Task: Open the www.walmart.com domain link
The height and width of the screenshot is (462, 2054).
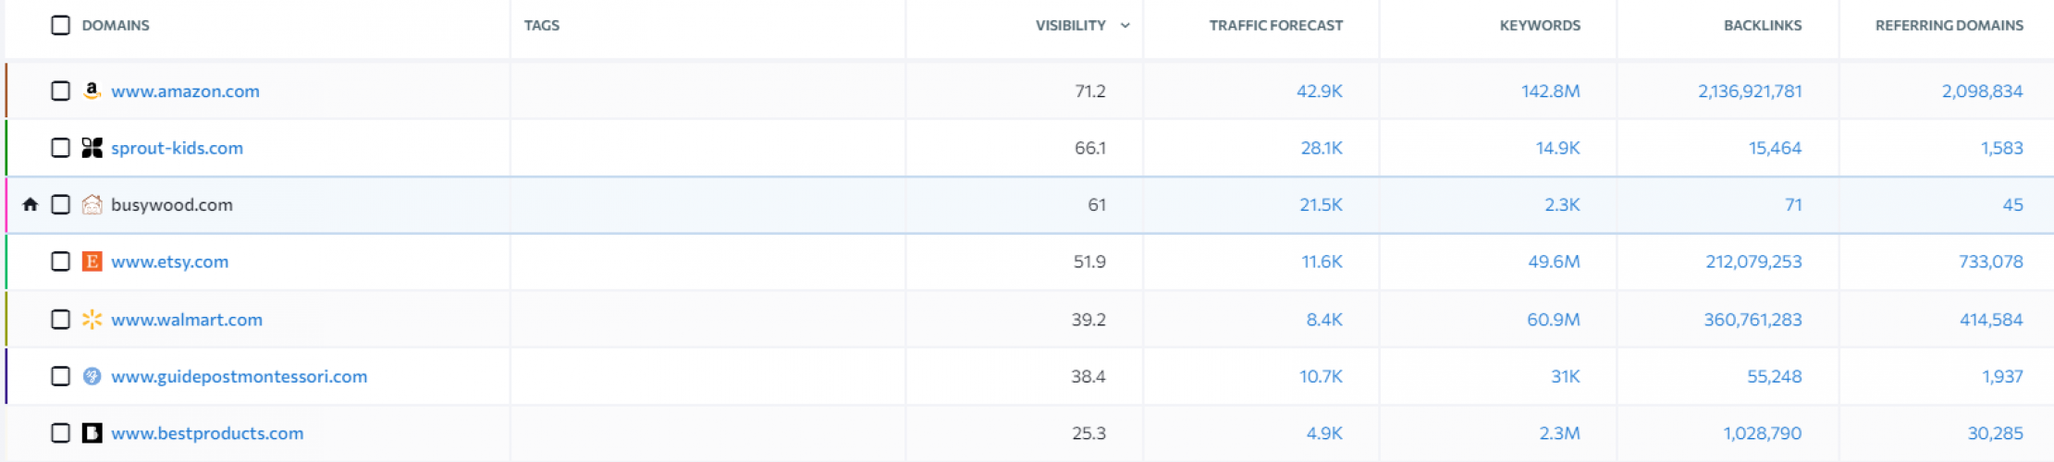Action: tap(187, 320)
